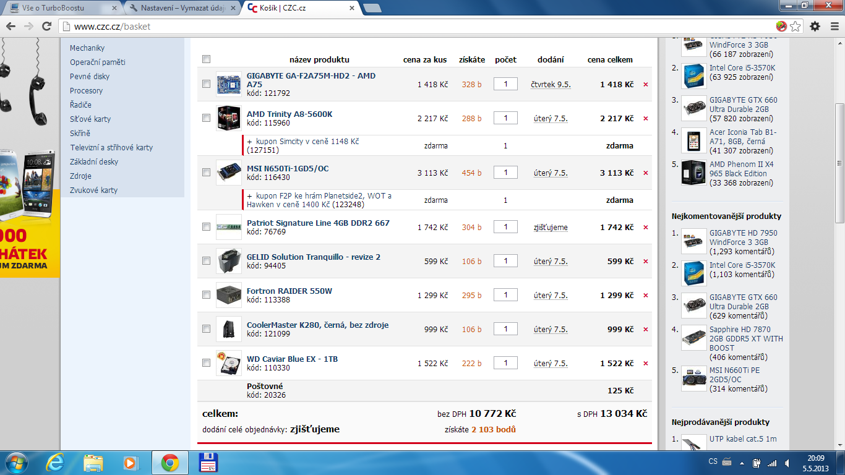845x475 pixels.
Task: Check the GIGABYTE GA-F2A75M-HD2 row checkbox
Action: tap(206, 84)
